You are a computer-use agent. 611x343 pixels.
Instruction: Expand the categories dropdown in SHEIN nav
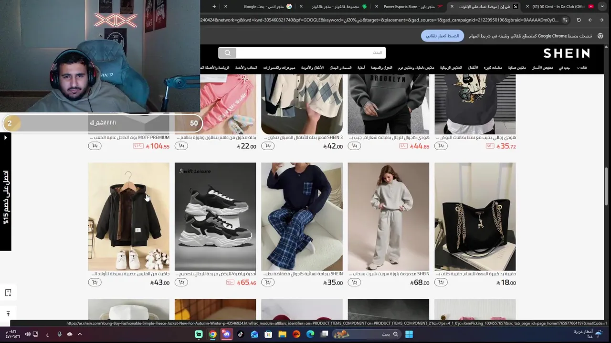coord(581,68)
